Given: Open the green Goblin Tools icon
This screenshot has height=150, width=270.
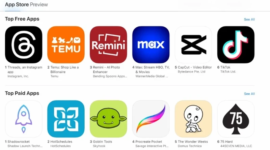Looking at the screenshot, I should (108, 119).
